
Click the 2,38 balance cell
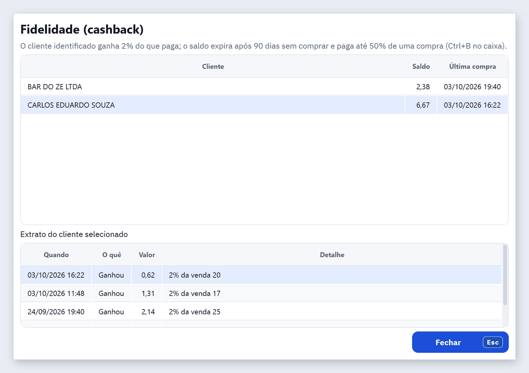421,87
